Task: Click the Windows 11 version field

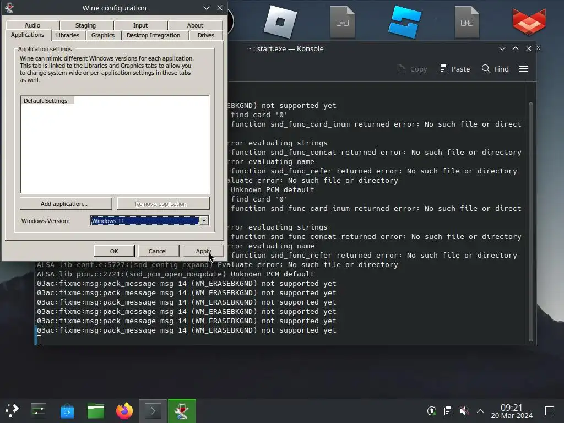Action: click(145, 220)
